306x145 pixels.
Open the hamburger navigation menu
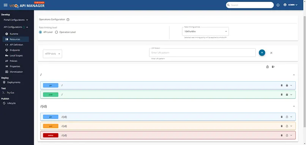coord(5,5)
